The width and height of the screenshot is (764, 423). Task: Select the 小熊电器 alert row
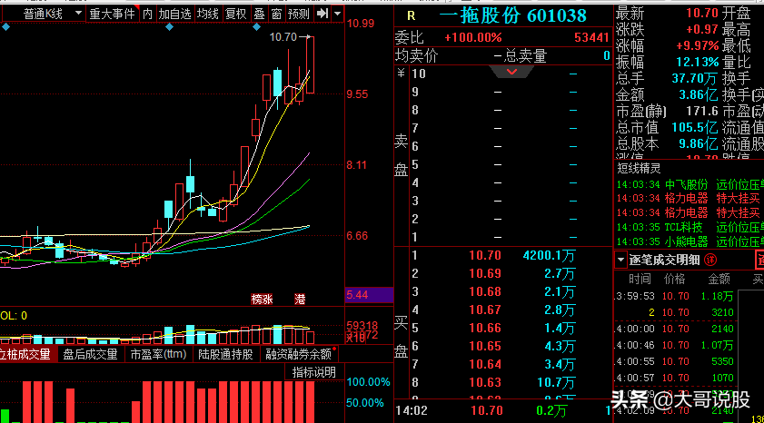690,242
